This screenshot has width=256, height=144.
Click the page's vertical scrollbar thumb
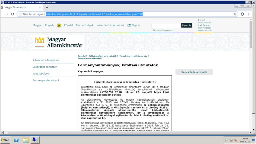pyautogui.click(x=251, y=34)
